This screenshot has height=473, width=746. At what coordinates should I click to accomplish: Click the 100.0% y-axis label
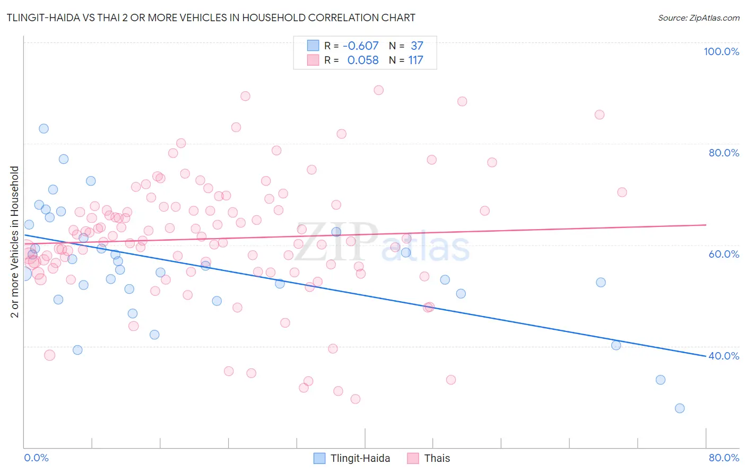722,51
